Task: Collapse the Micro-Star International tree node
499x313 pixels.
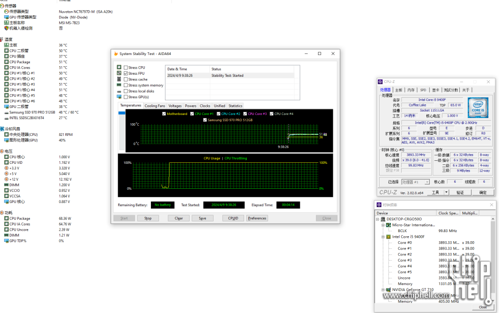Action: [383, 225]
